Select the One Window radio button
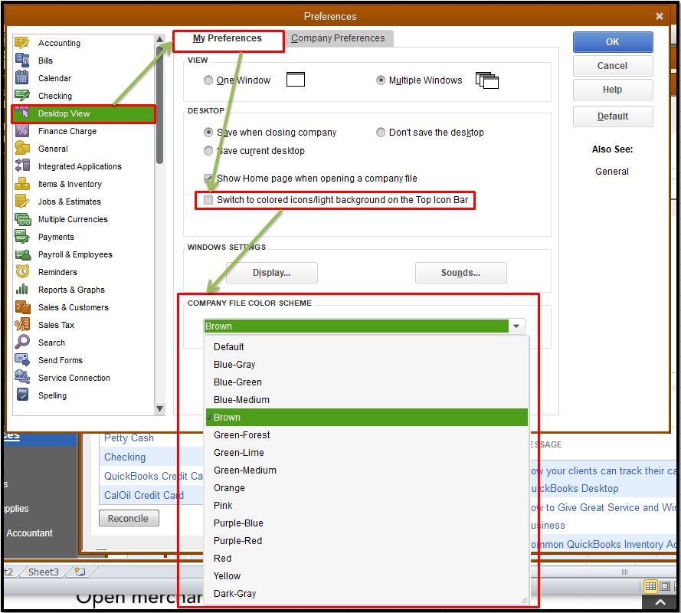Viewport: 681px width, 613px height. 208,80
